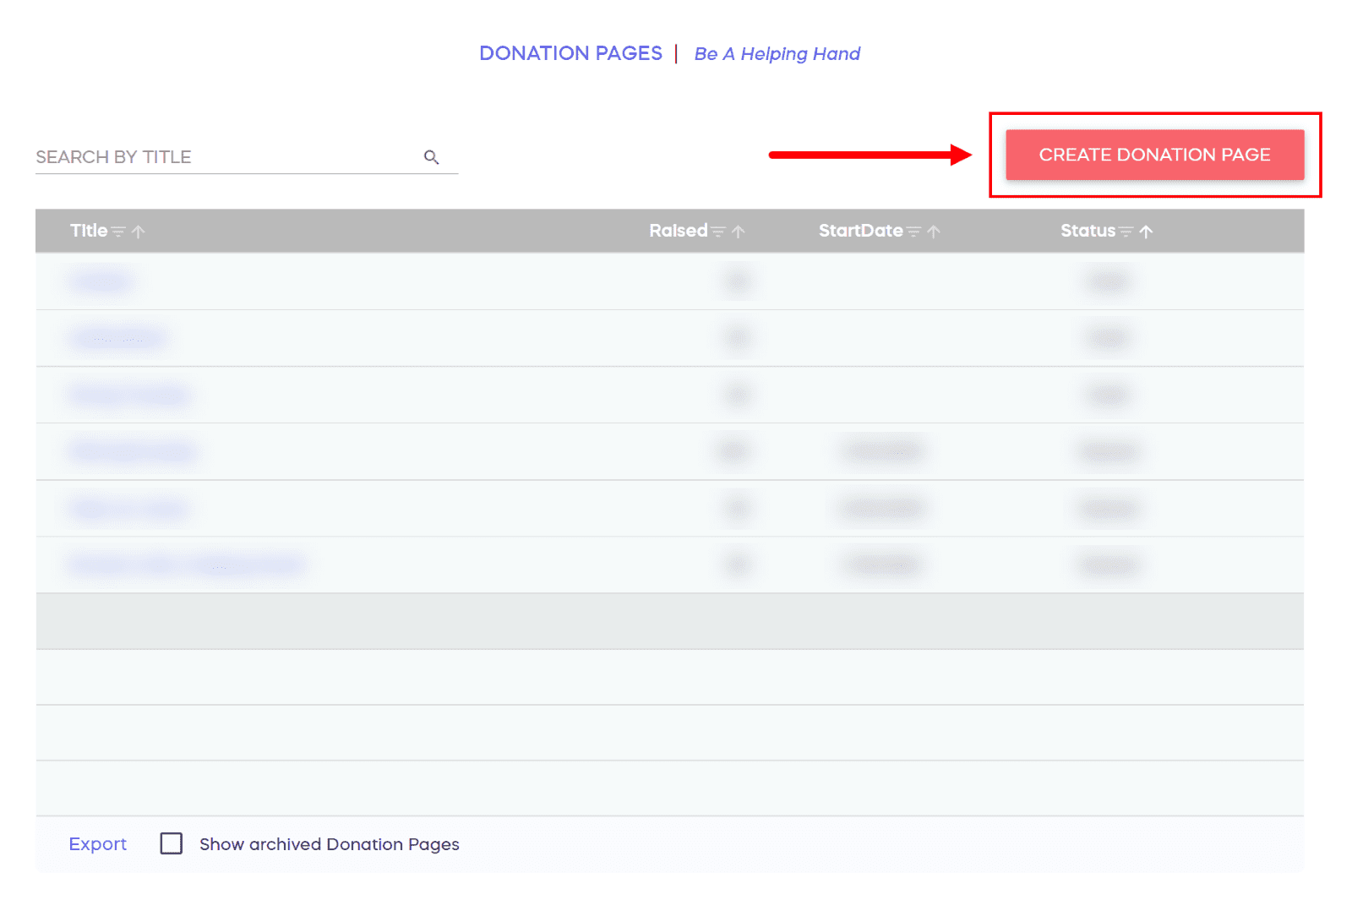Go to Donation Pages heading link
This screenshot has width=1352, height=911.
570,53
